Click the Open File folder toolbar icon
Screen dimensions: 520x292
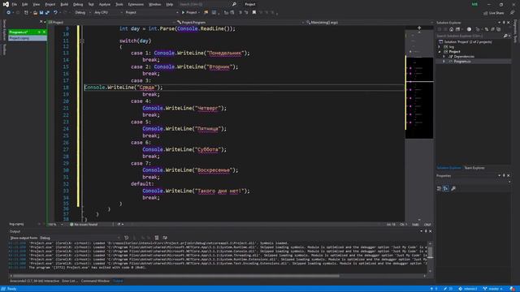pos(35,13)
